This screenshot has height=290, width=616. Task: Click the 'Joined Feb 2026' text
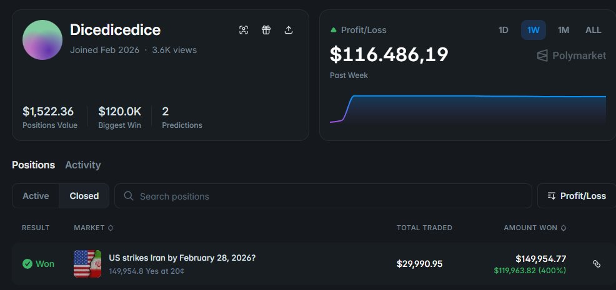[x=104, y=51]
